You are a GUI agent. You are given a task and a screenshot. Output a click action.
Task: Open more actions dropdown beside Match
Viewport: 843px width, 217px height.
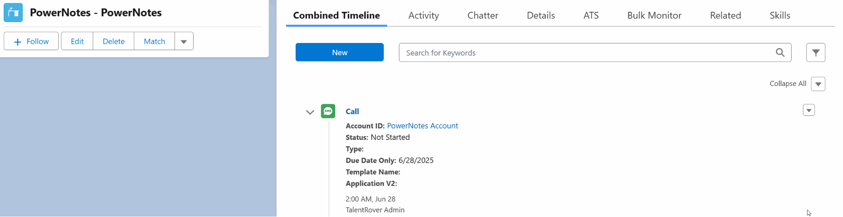[x=184, y=41]
